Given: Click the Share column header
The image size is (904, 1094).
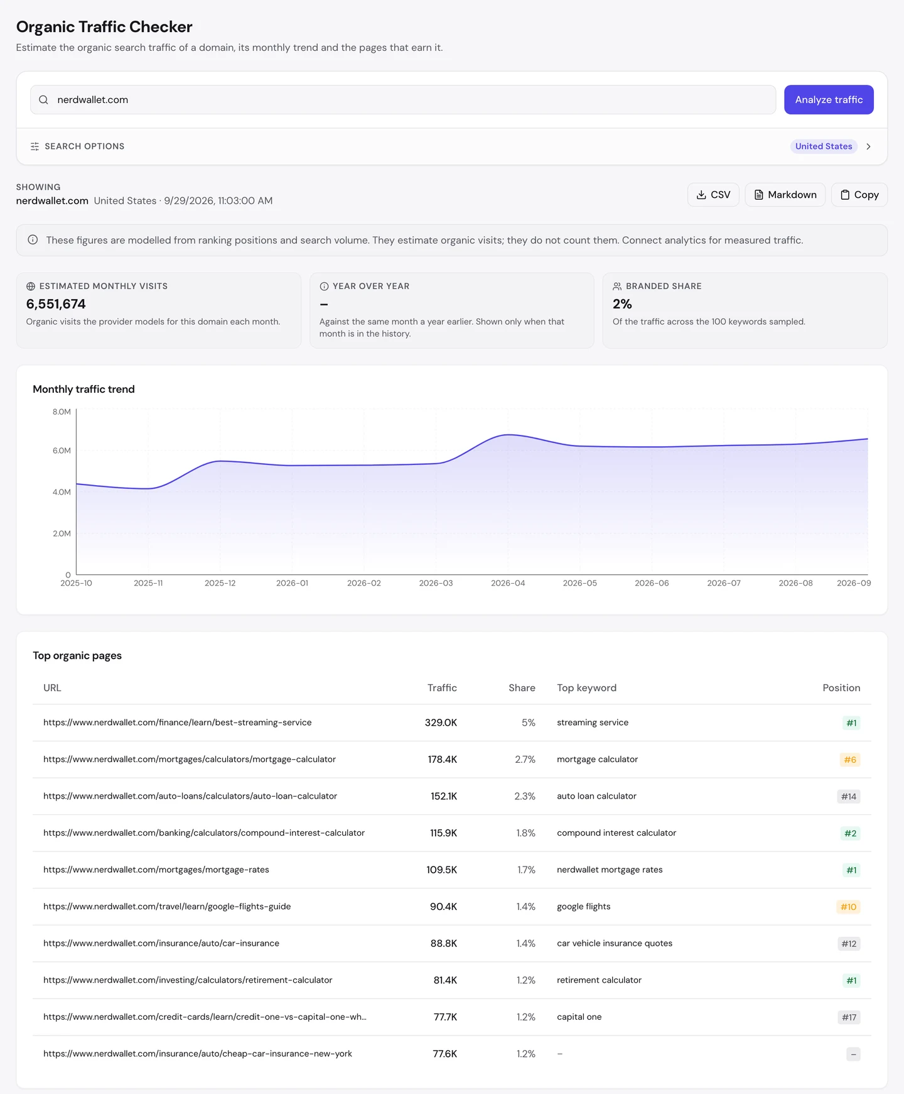Looking at the screenshot, I should [x=522, y=688].
